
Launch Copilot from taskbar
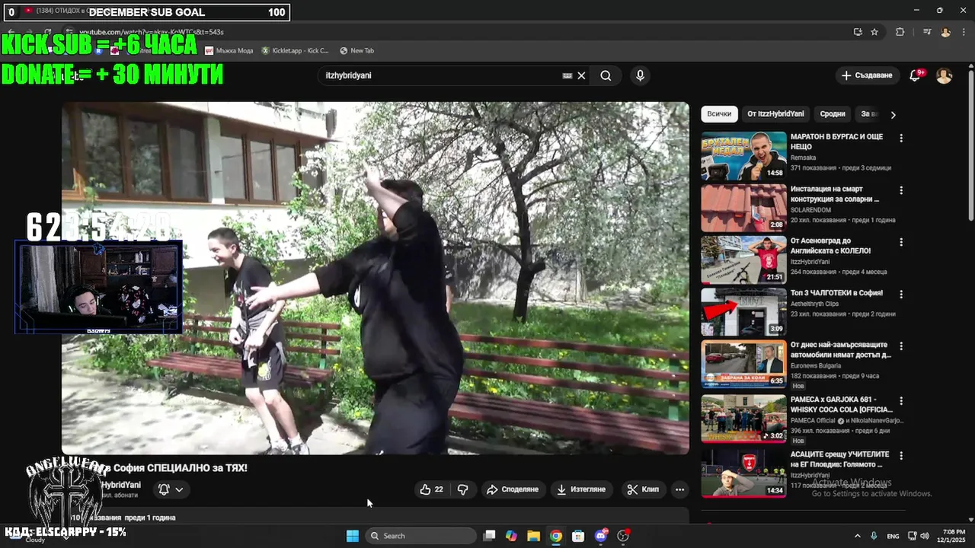pos(511,536)
